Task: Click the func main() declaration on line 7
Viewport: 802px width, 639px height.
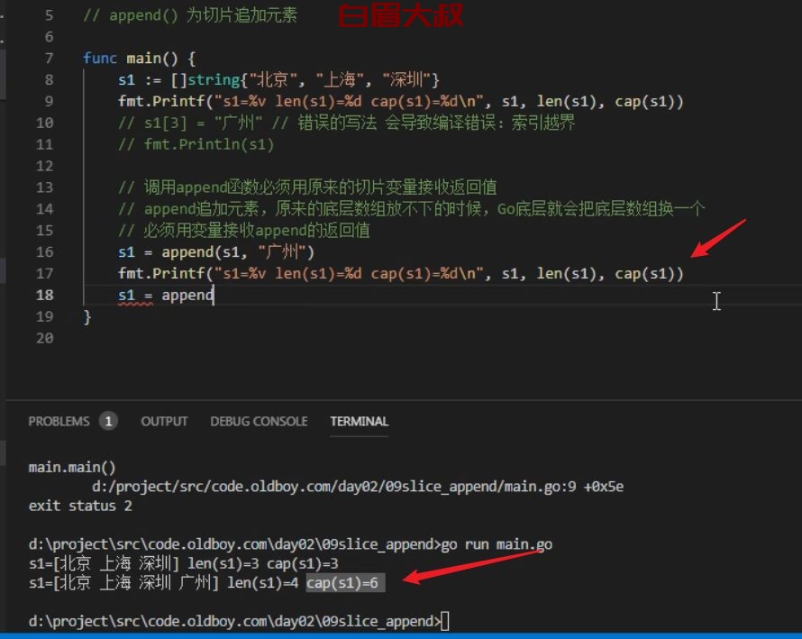Action: point(139,59)
